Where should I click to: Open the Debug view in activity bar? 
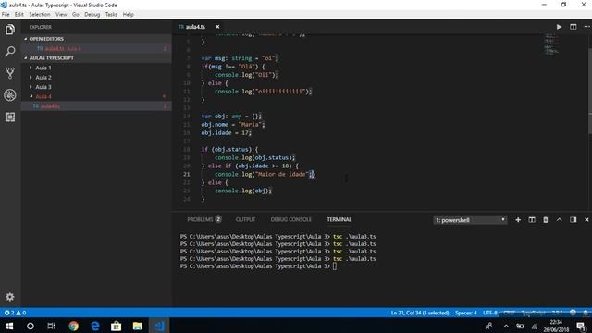point(10,94)
